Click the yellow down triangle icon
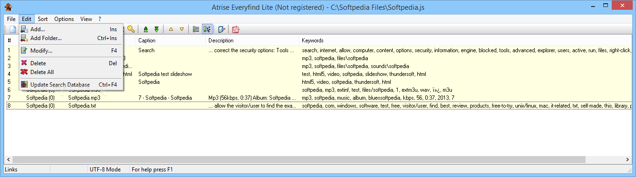This screenshot has height=177, width=636. [182, 29]
